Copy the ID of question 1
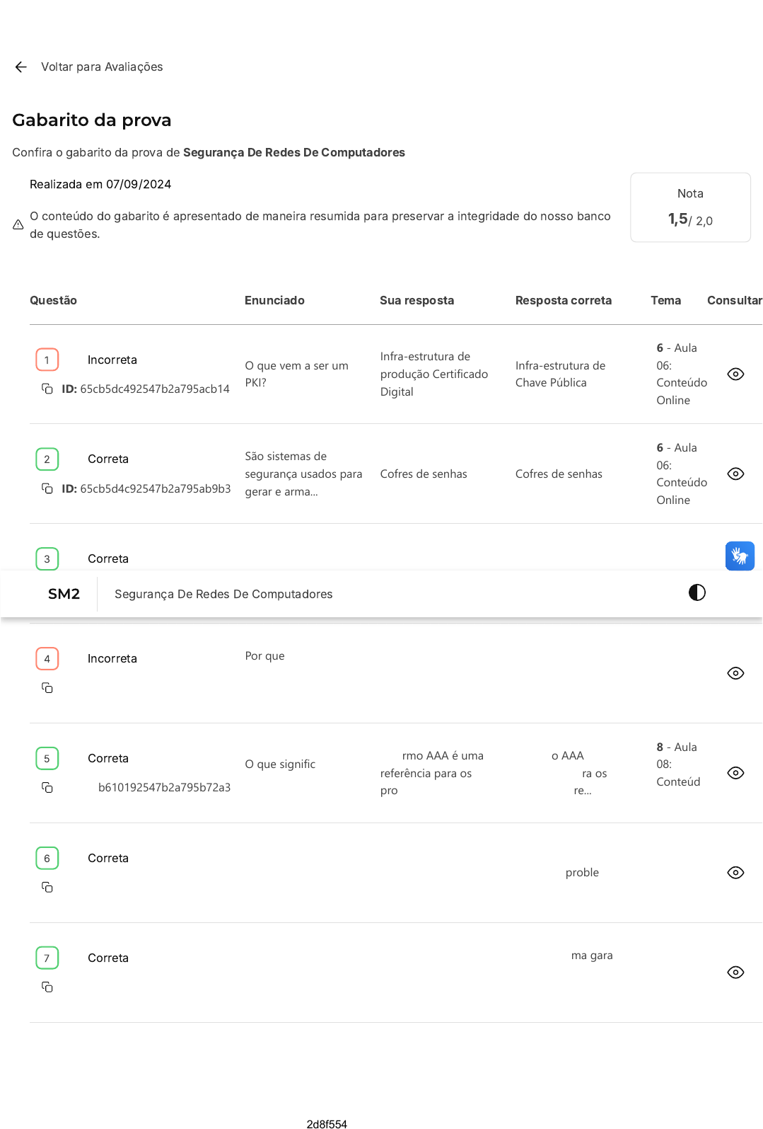Viewport: 763px width, 1129px height. [x=47, y=389]
